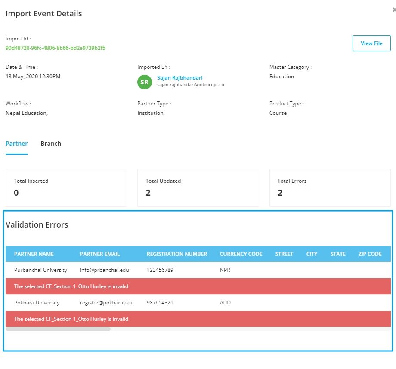The width and height of the screenshot is (396, 369).
Task: Click the Total Errors card
Action: 330,188
